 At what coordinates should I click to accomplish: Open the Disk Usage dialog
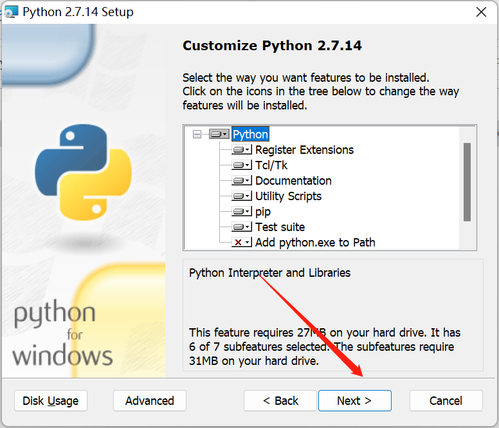pyautogui.click(x=50, y=400)
